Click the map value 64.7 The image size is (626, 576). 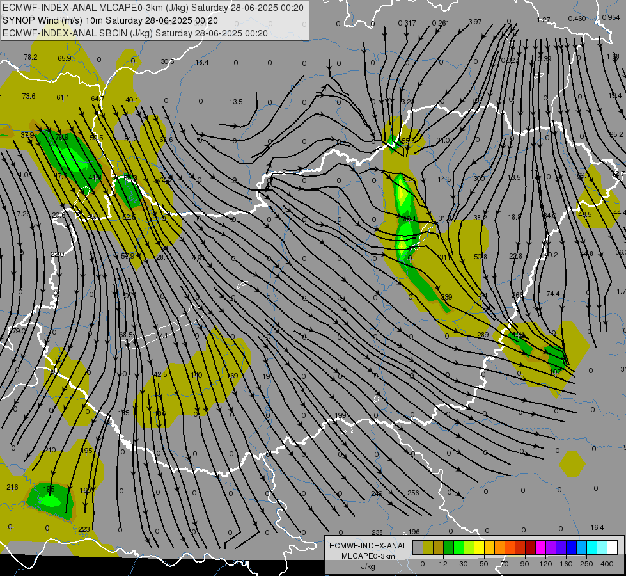click(97, 99)
